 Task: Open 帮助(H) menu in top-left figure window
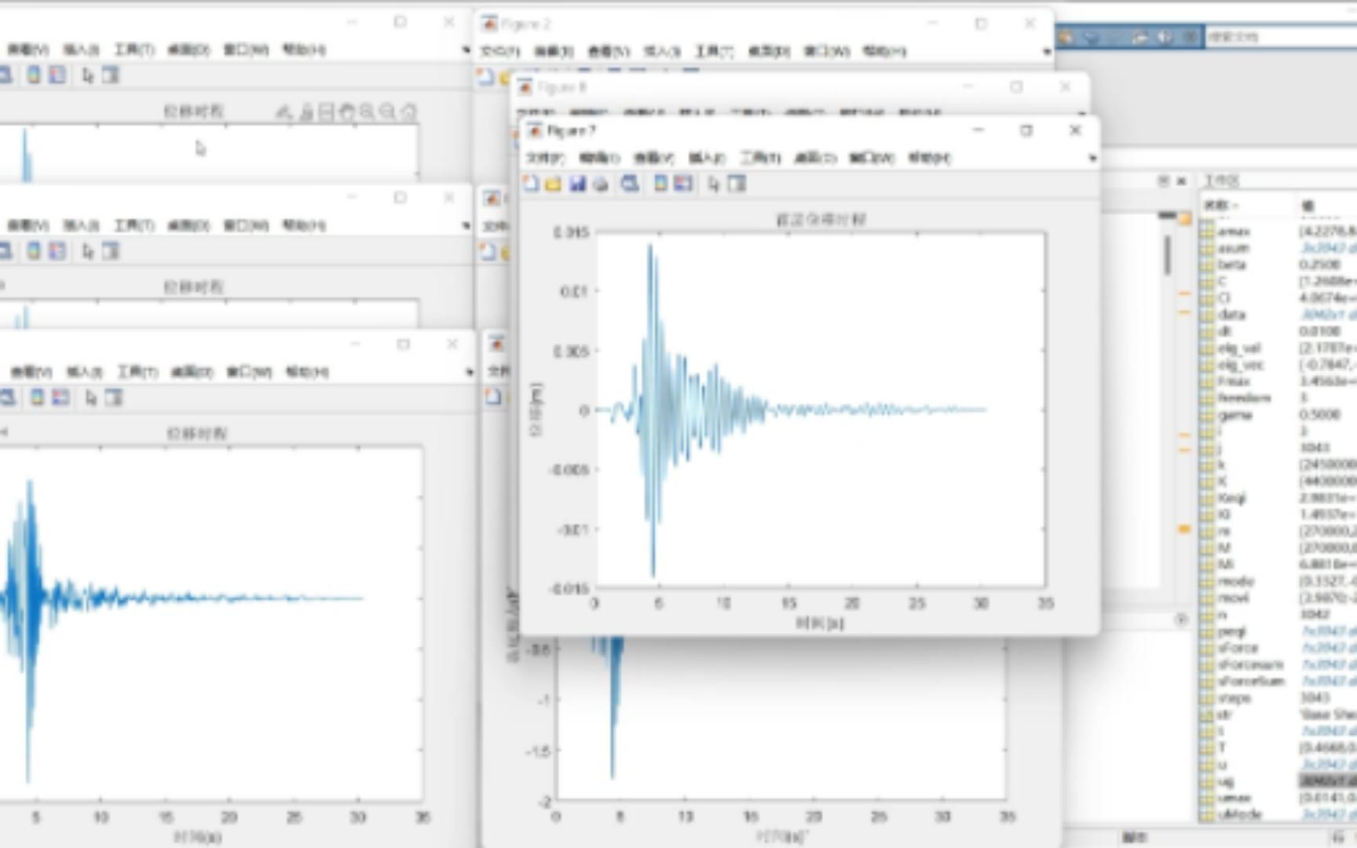(x=304, y=50)
